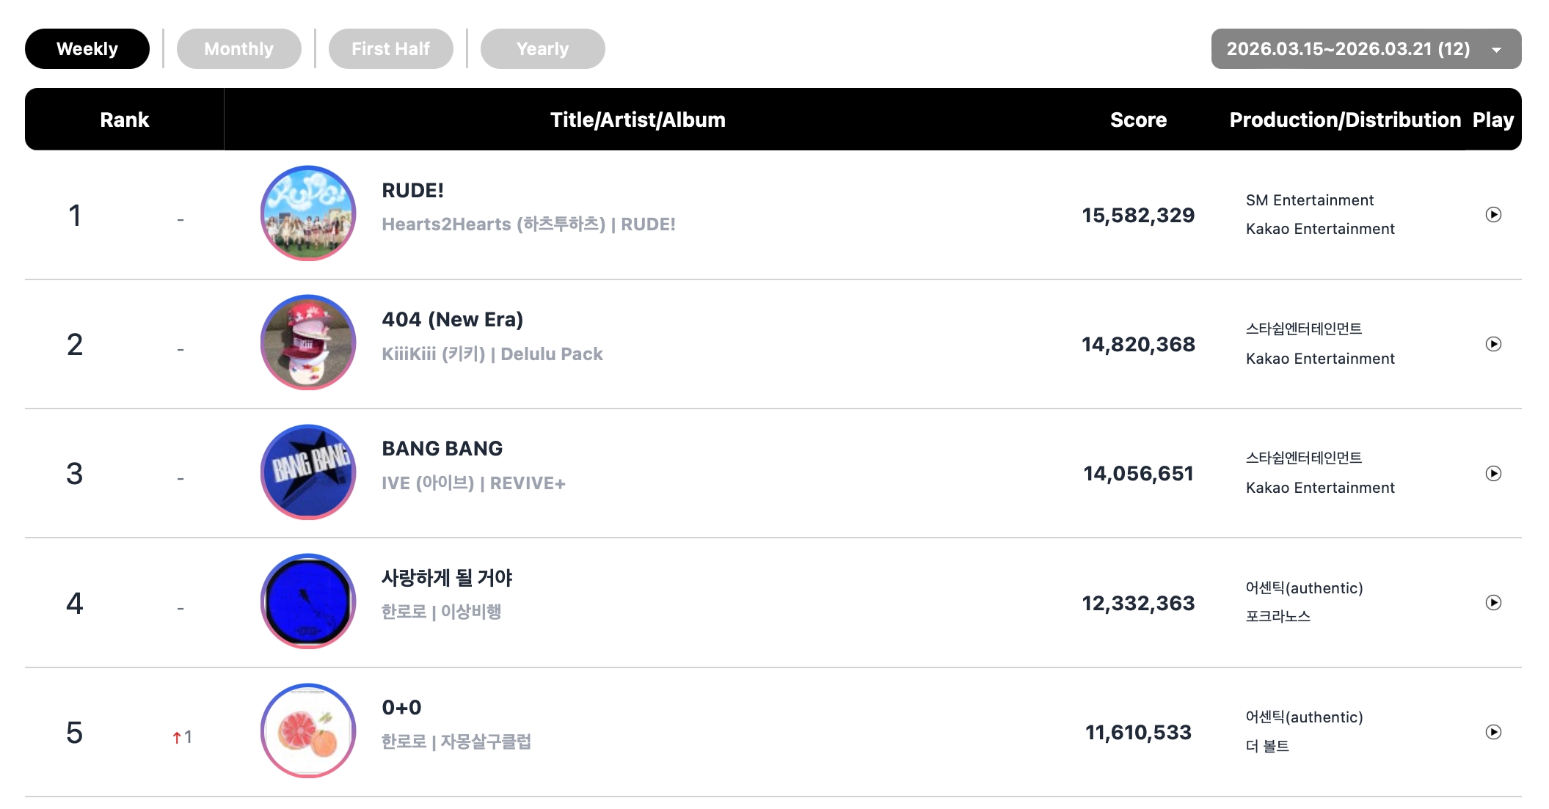Image resolution: width=1549 pixels, height=809 pixels.
Task: Play the rank 4 song 사랑하게 될 거야
Action: pos(1492,603)
